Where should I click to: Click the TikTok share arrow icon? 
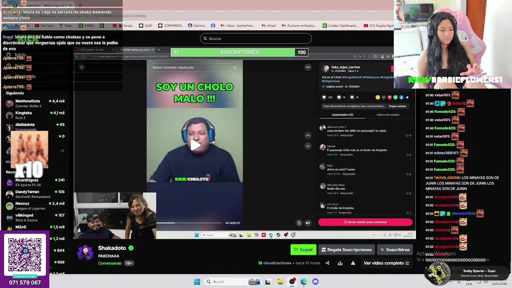[x=407, y=97]
